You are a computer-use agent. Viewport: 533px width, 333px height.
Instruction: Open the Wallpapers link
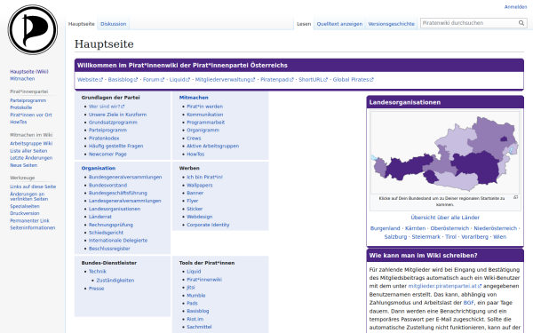[x=200, y=186]
